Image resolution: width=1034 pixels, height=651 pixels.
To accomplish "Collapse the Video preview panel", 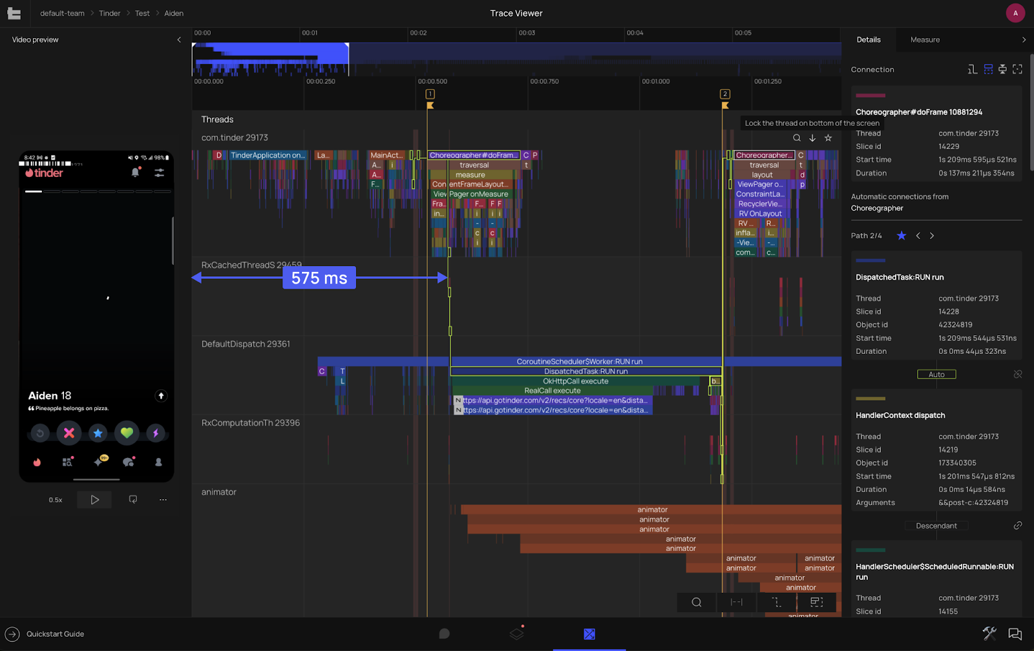I will 179,40.
